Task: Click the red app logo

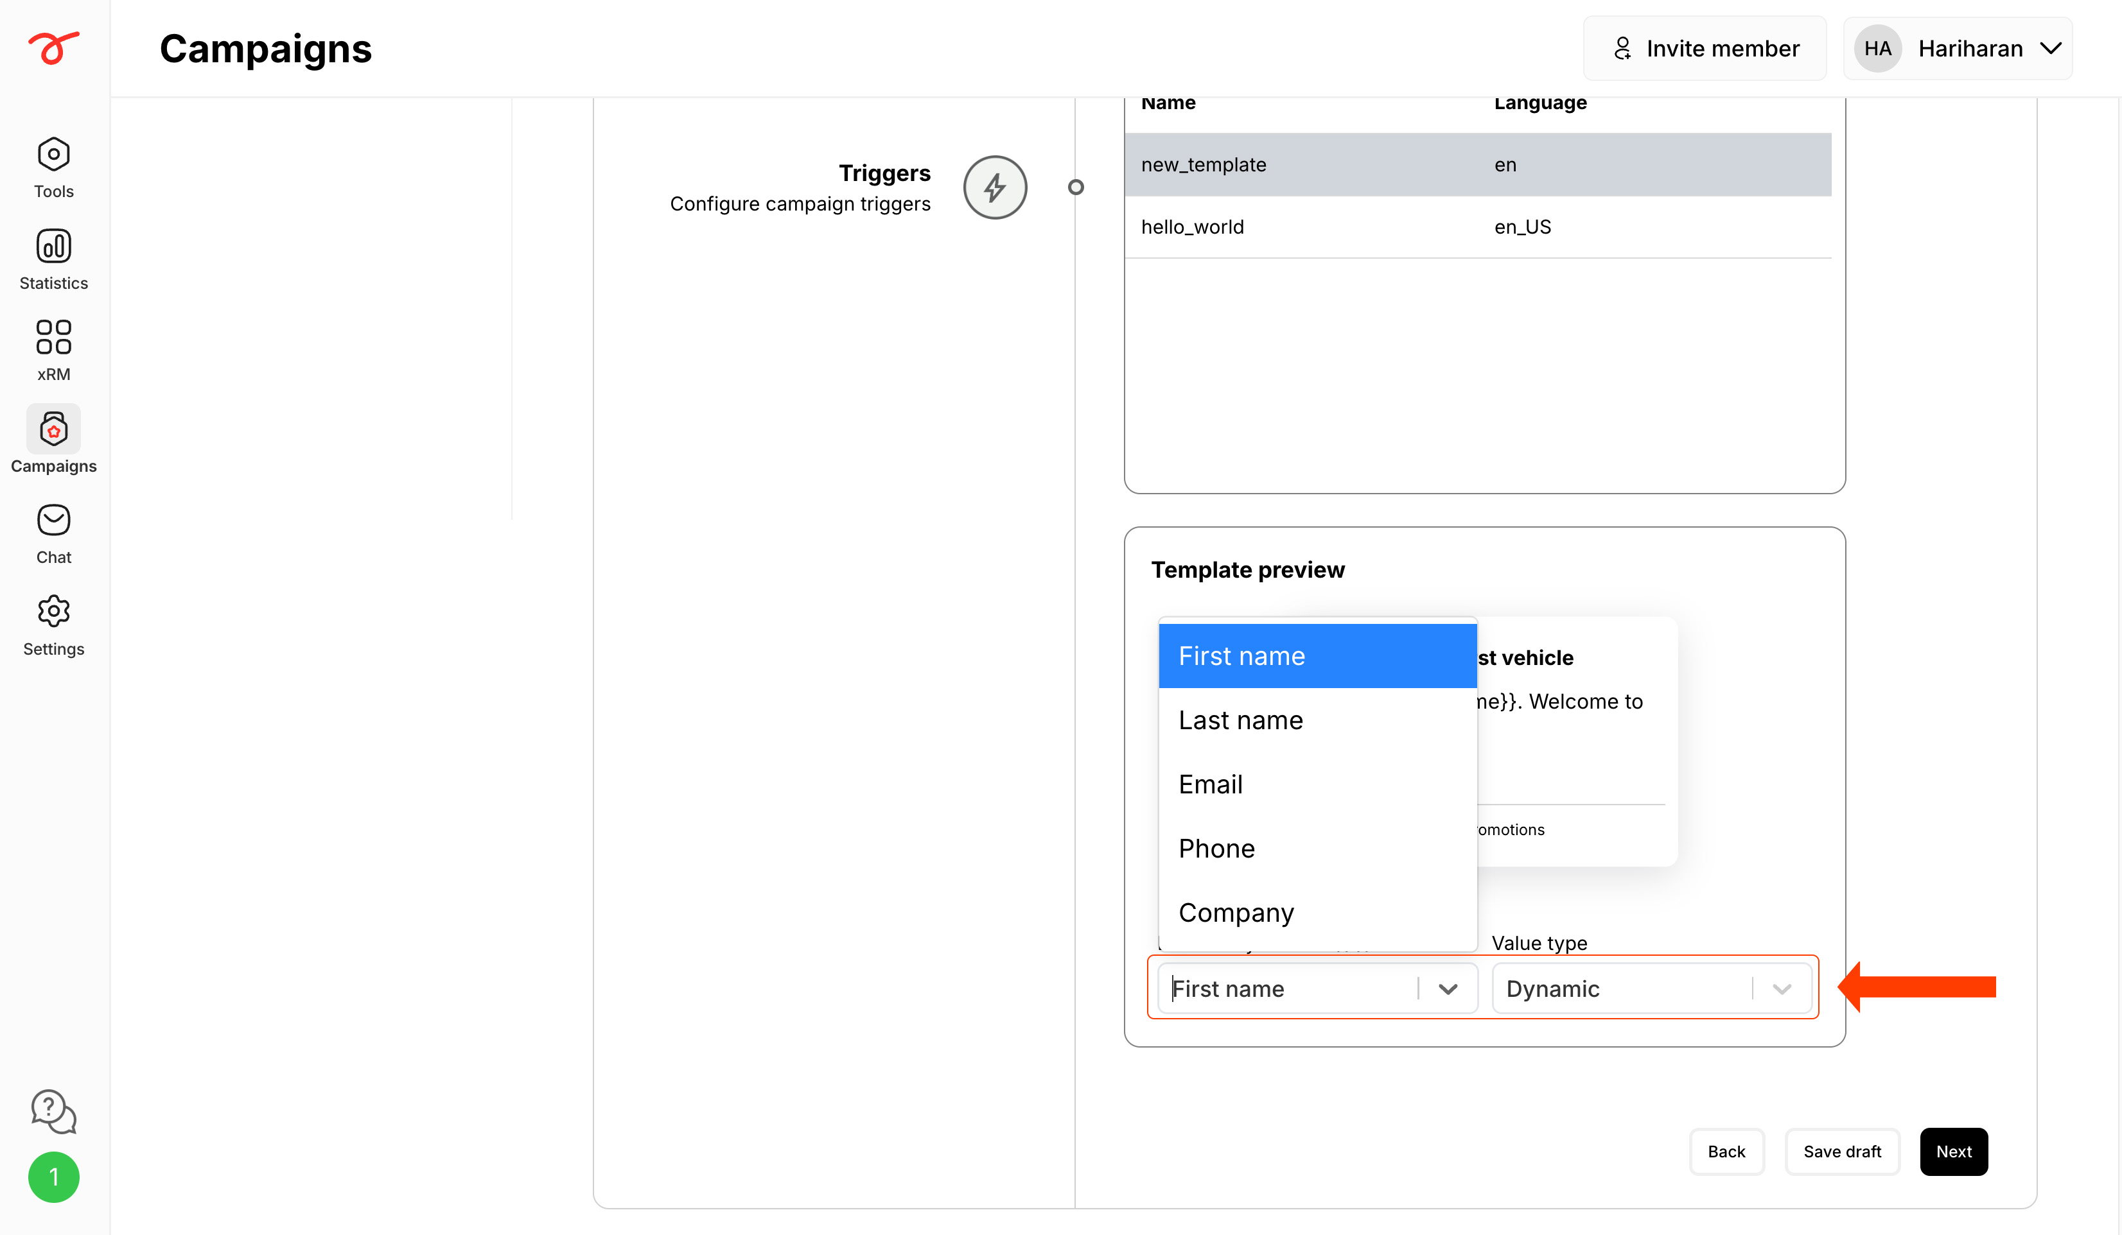Action: coord(53,47)
